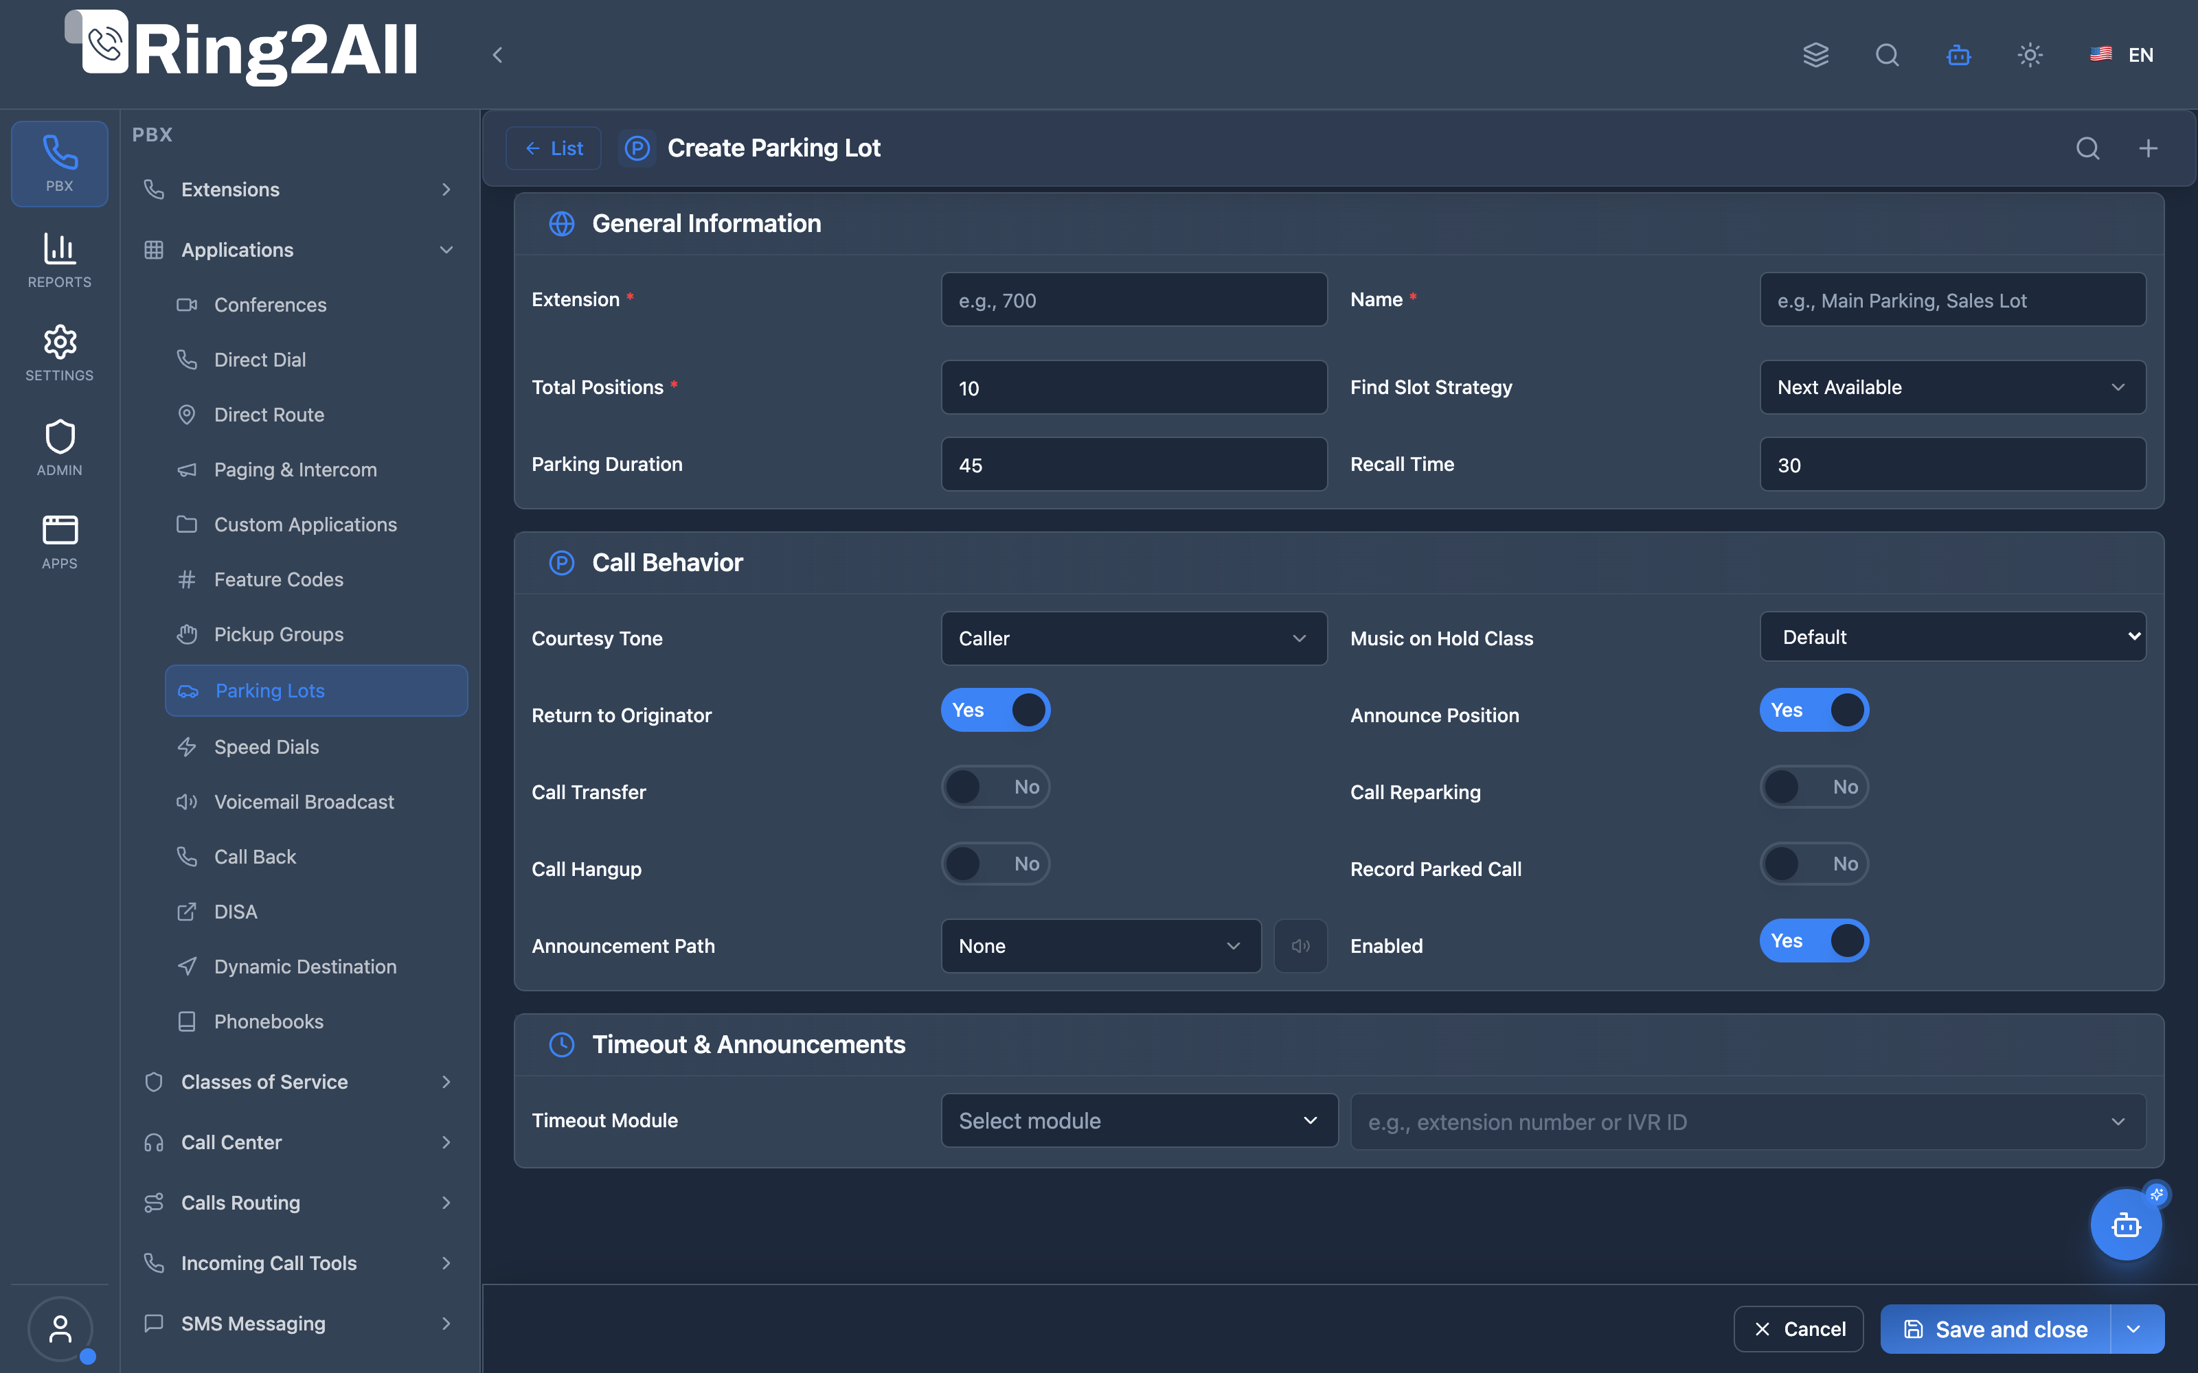
Task: Click the Extension input field
Action: click(1133, 300)
